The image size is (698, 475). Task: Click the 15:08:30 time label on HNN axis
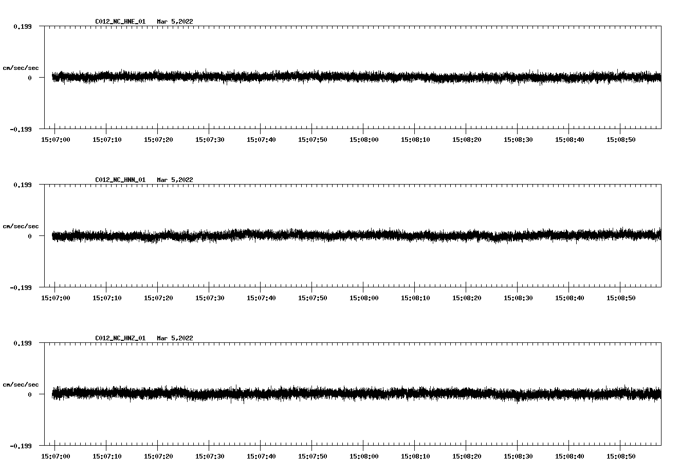(x=518, y=298)
